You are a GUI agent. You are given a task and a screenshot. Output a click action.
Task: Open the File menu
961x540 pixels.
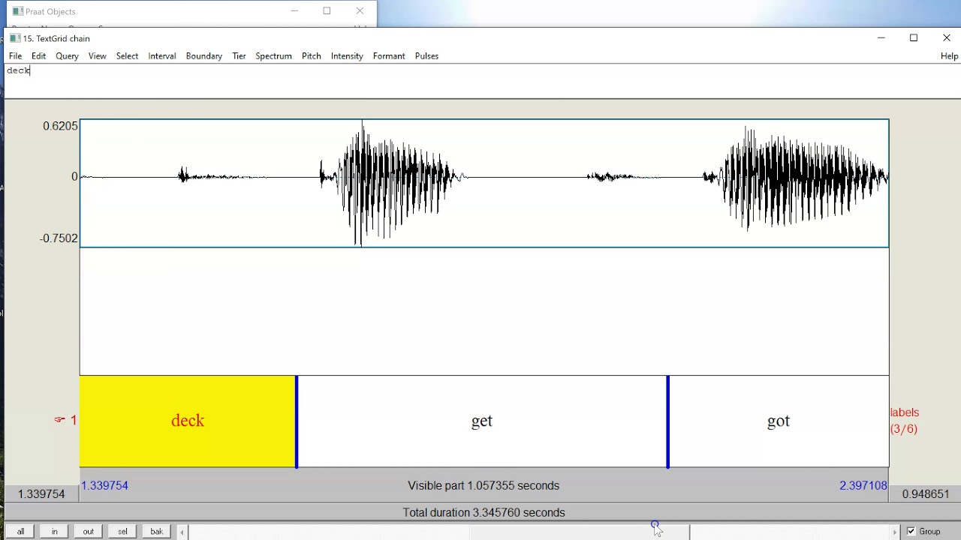click(15, 56)
